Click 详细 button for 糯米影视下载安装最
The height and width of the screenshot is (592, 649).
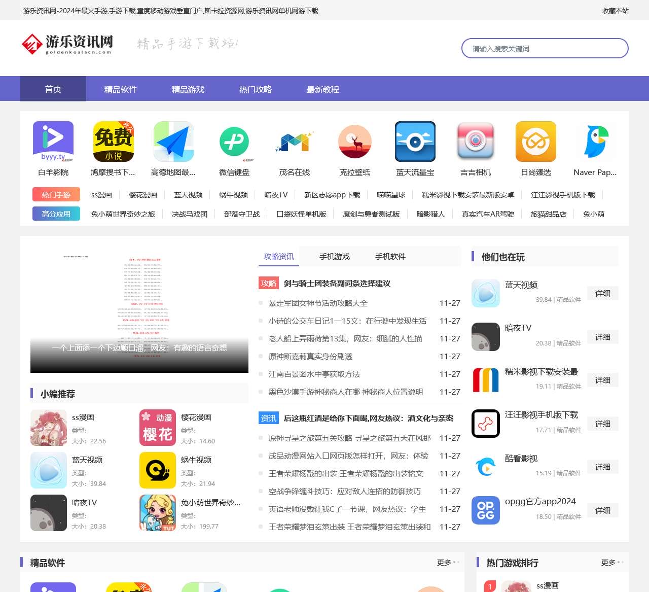tap(603, 380)
